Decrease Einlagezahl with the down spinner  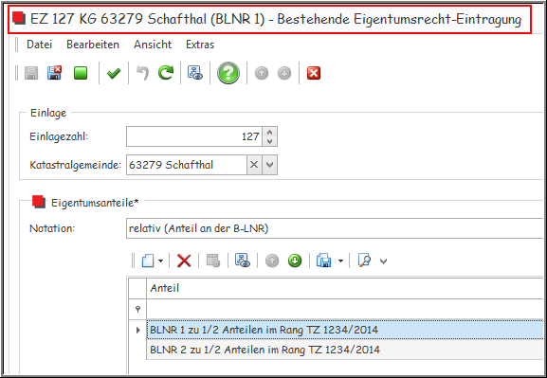point(269,141)
